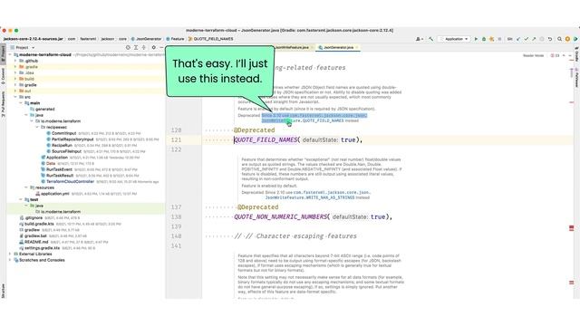580x326 pixels.
Task: Push commits using the Git arrow icon
Action: [x=534, y=39]
